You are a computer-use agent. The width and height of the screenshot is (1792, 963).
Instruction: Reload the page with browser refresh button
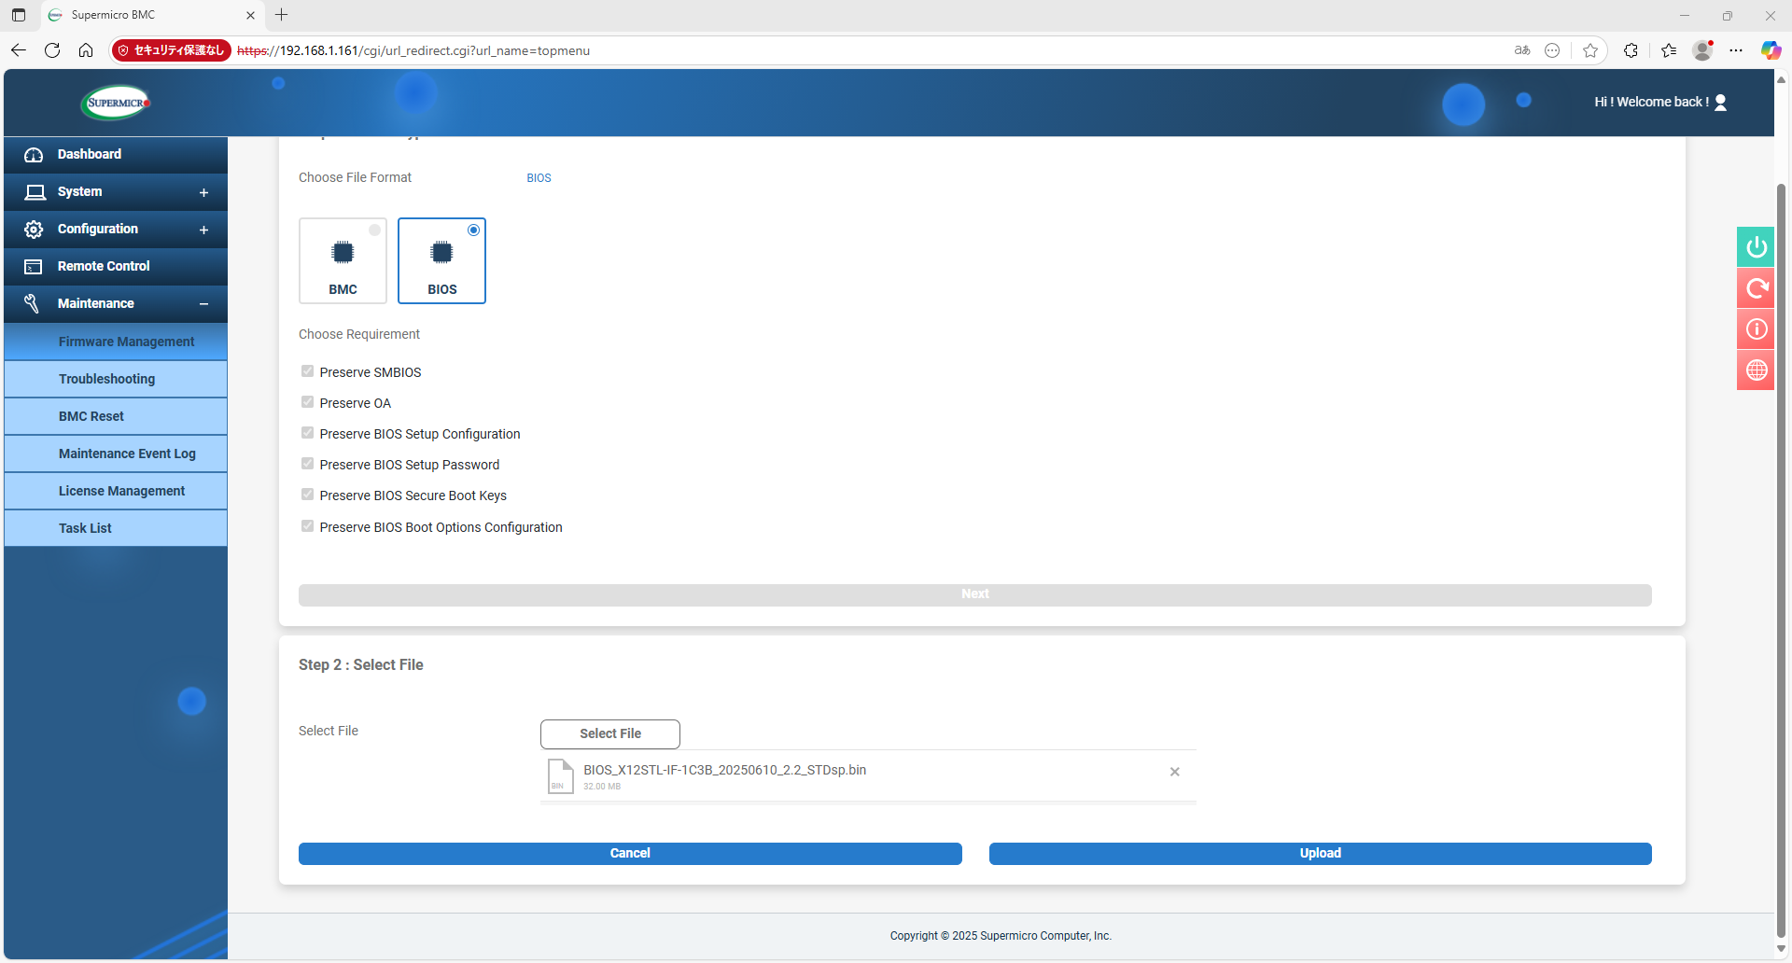point(52,50)
